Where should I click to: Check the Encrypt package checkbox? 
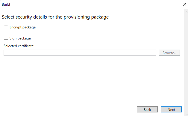click(6, 27)
